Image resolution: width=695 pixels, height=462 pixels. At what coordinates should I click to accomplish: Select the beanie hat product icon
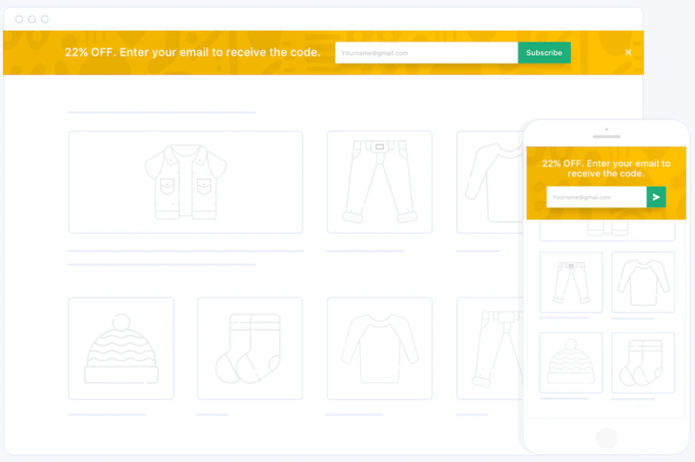[121, 348]
